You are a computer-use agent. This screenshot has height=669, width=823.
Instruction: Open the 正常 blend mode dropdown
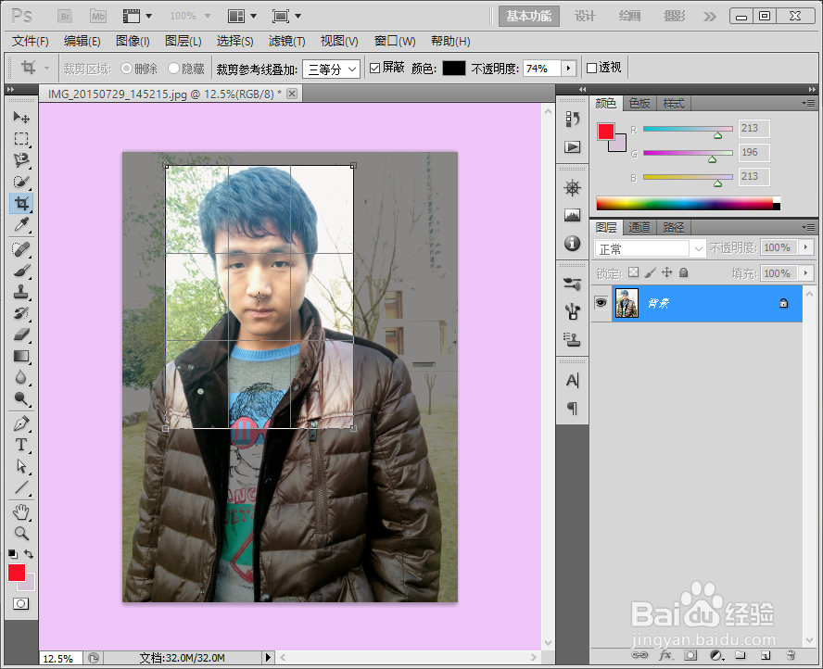[650, 248]
